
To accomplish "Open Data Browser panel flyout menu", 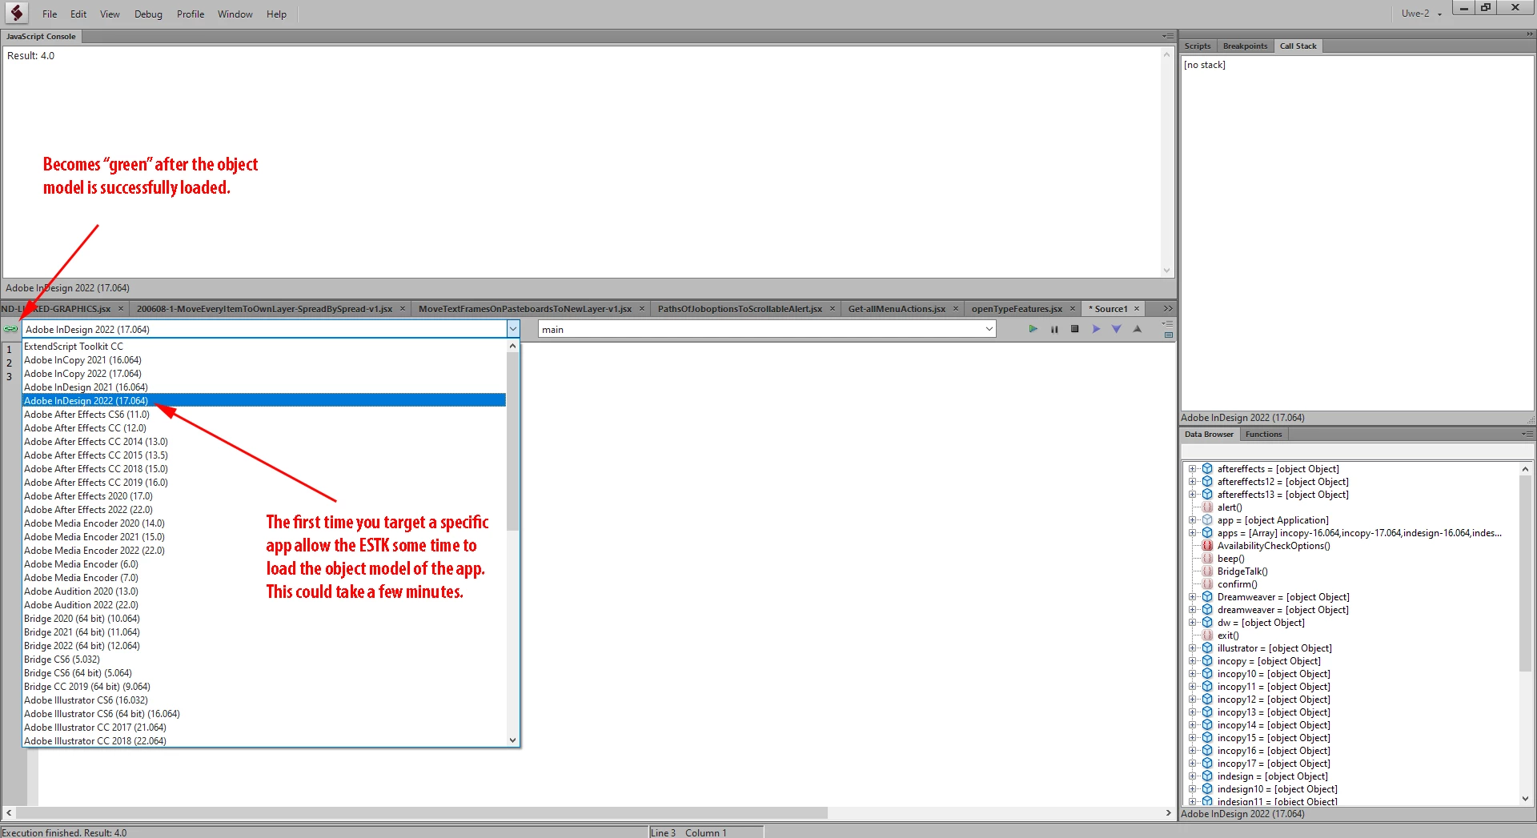I will (x=1527, y=434).
